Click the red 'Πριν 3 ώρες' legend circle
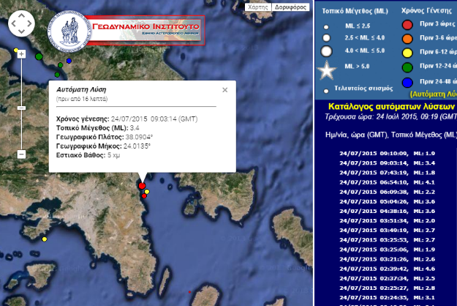Viewport: 457px width, 306px height. [x=407, y=25]
